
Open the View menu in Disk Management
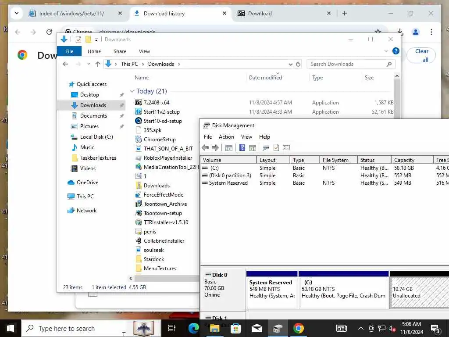246,137
